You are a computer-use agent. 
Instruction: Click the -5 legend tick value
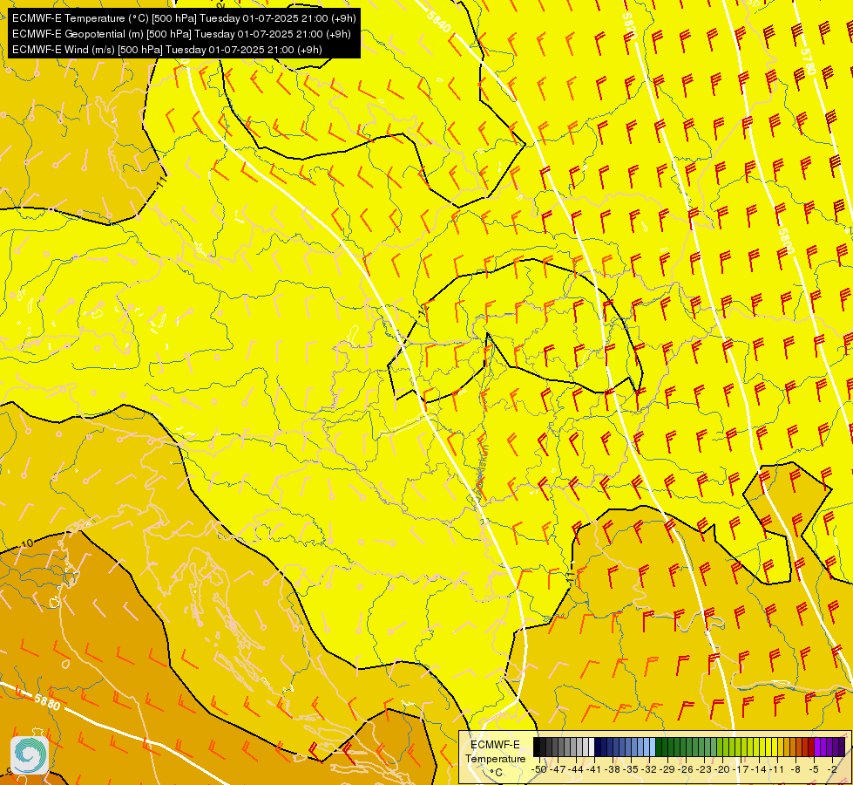point(815,769)
